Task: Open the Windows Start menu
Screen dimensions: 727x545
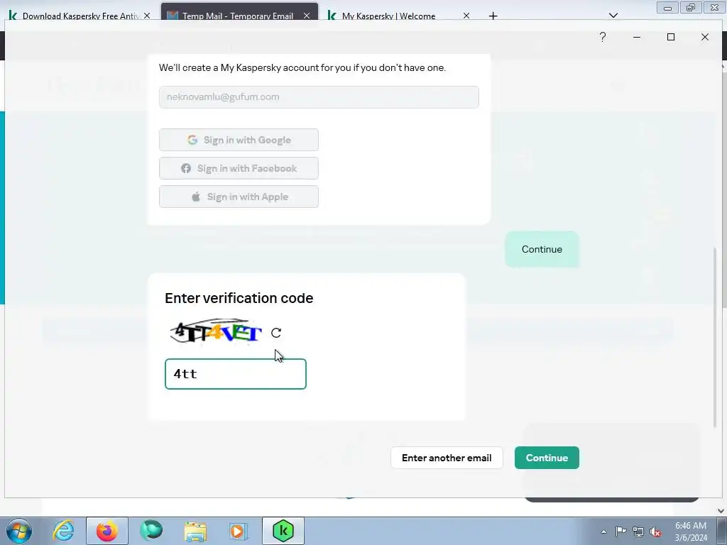Action: [19, 531]
